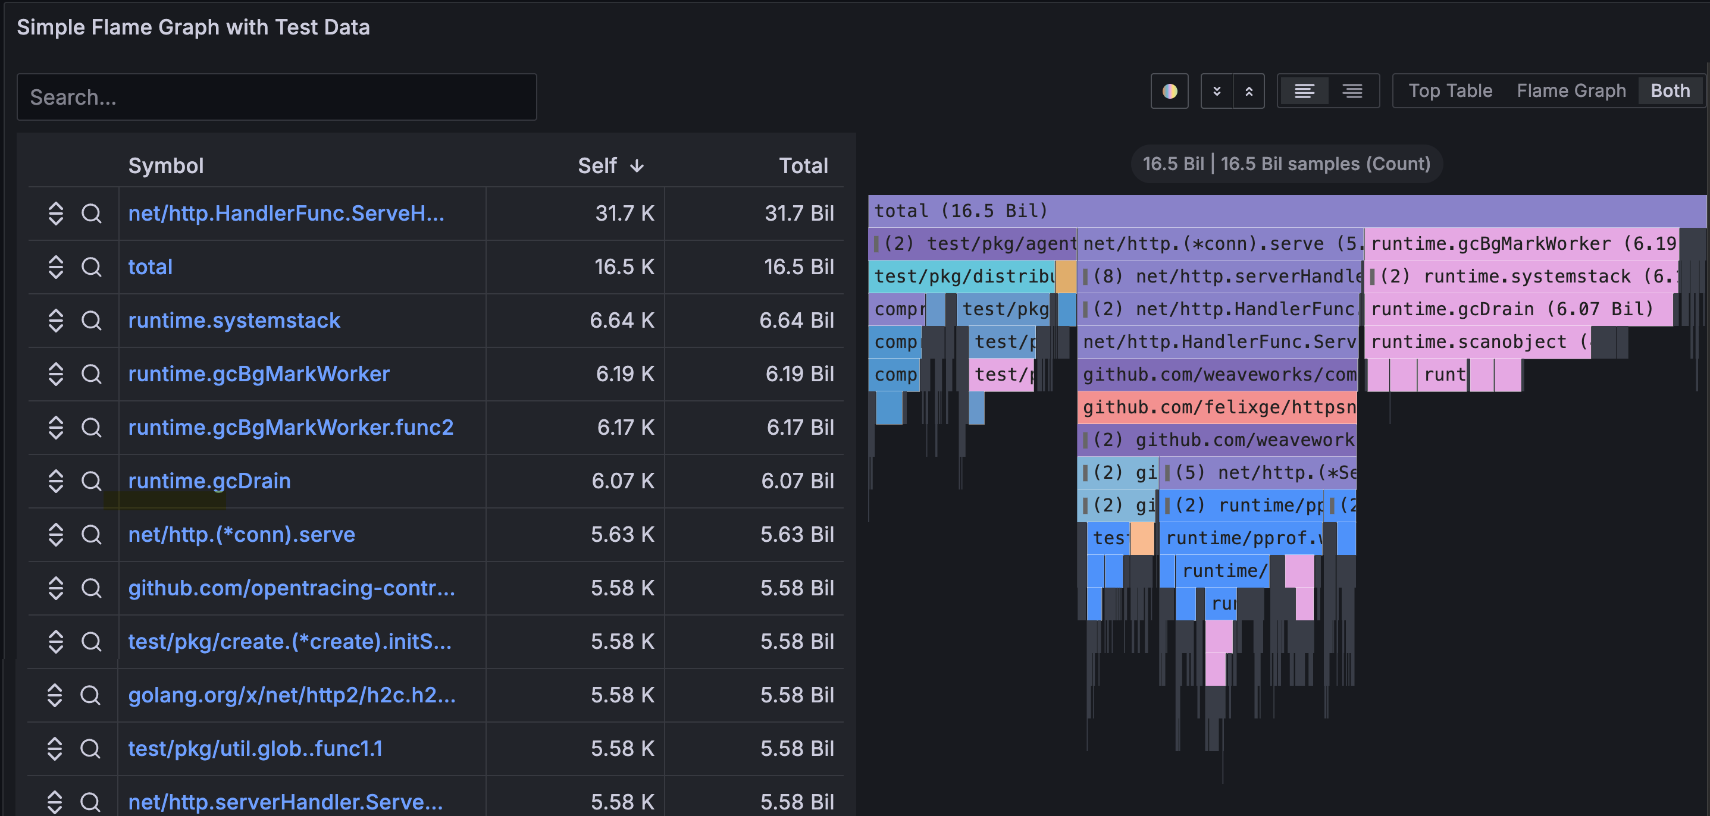Open the total symbol link
1710x816 pixels.
click(x=150, y=266)
